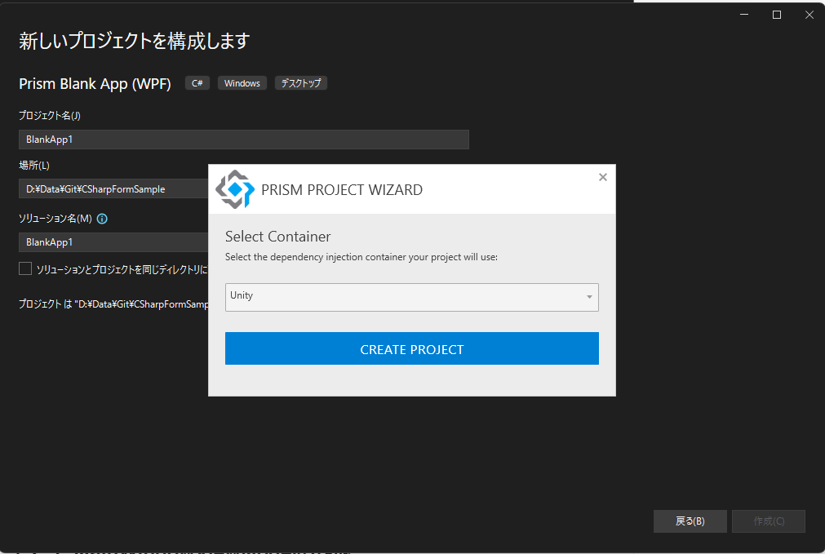Image resolution: width=825 pixels, height=554 pixels.
Task: Click the C# tag badge
Action: [x=197, y=83]
